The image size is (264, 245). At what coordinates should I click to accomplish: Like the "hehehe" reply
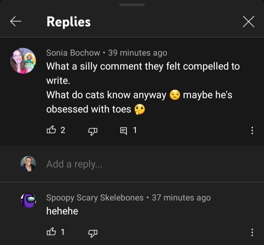coord(51,232)
